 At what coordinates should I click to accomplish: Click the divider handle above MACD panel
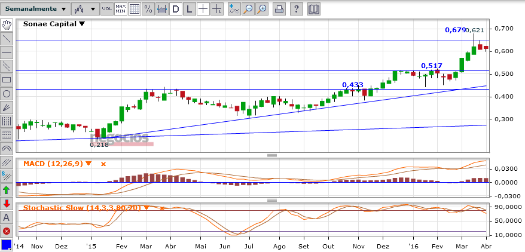pos(272,156)
